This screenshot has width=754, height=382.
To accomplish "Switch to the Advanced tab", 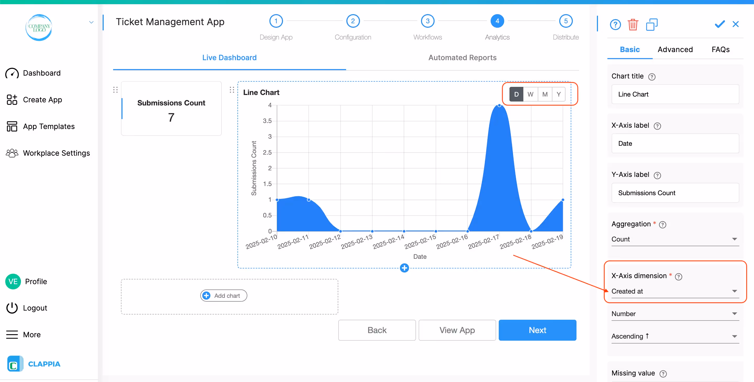I will tap(675, 49).
